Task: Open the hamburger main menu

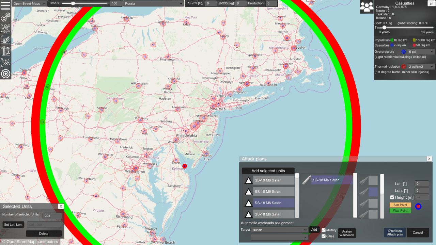Action: [x=5, y=5]
